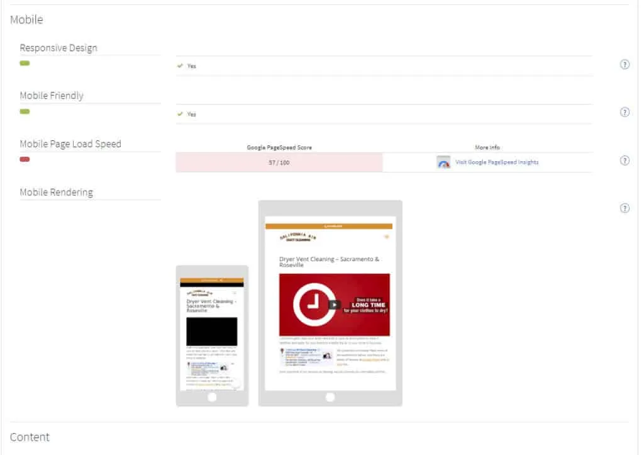
Task: Click the hamburger menu in tablet preview
Action: [386, 237]
